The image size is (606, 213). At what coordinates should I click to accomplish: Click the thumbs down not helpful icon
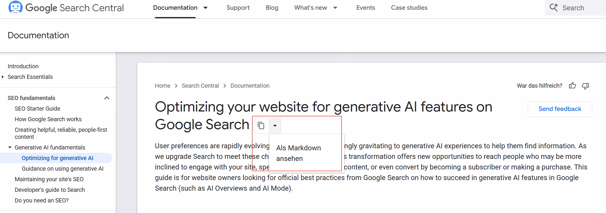click(x=585, y=86)
